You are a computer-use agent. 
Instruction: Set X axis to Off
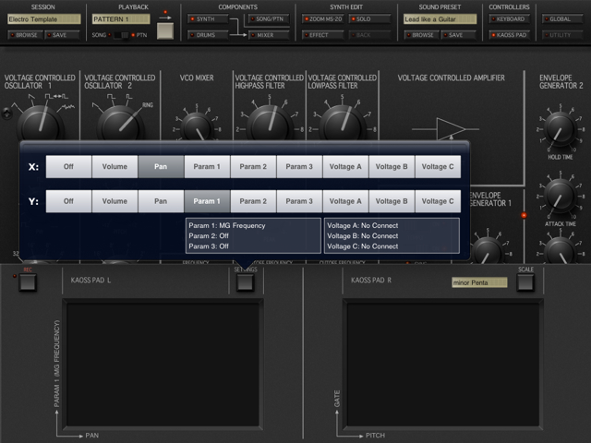click(68, 166)
